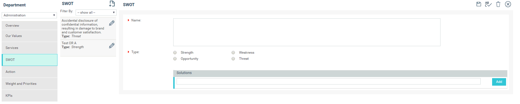Open the Our Values sidebar item

tap(30, 36)
